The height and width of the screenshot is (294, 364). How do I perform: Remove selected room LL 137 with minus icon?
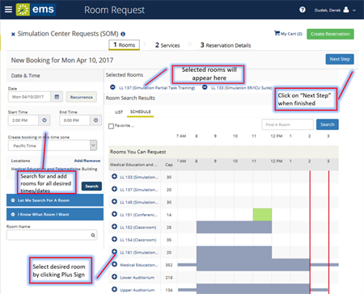(x=112, y=87)
